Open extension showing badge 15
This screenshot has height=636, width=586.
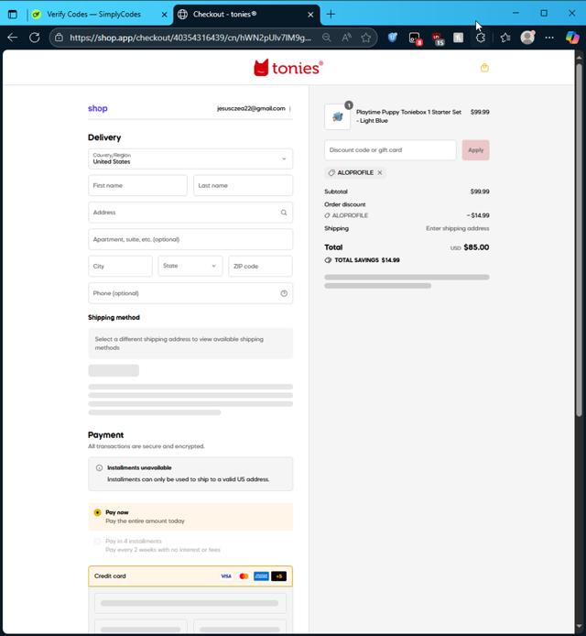point(438,38)
